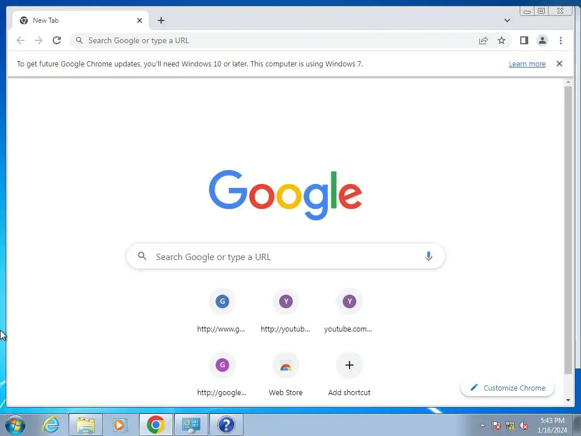Screen dimensions: 581x436
Task: Start voice search with microphone icon
Action: coord(428,256)
